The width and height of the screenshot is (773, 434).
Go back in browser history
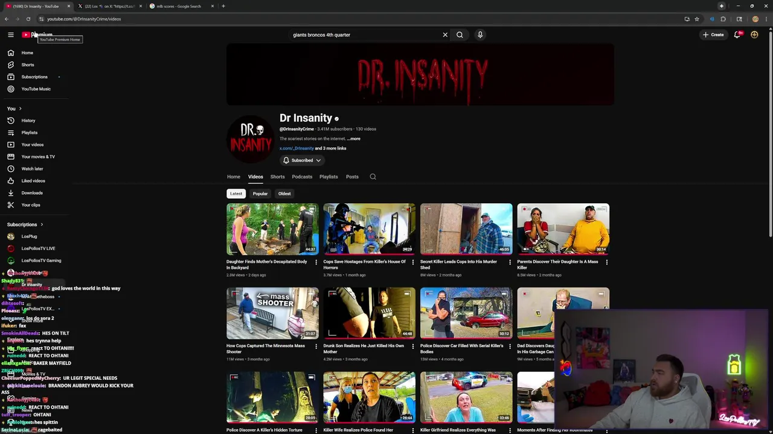[x=6, y=19]
